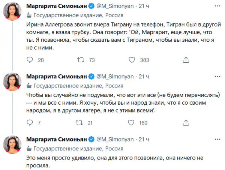The height and width of the screenshot is (170, 225).
Task: Click the first tweet's profile avatar
Action: [14, 15]
